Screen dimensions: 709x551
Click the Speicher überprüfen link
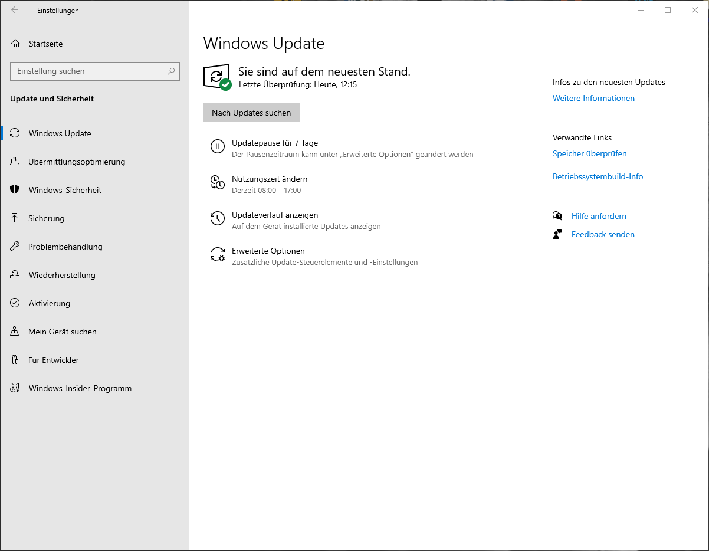pos(589,153)
